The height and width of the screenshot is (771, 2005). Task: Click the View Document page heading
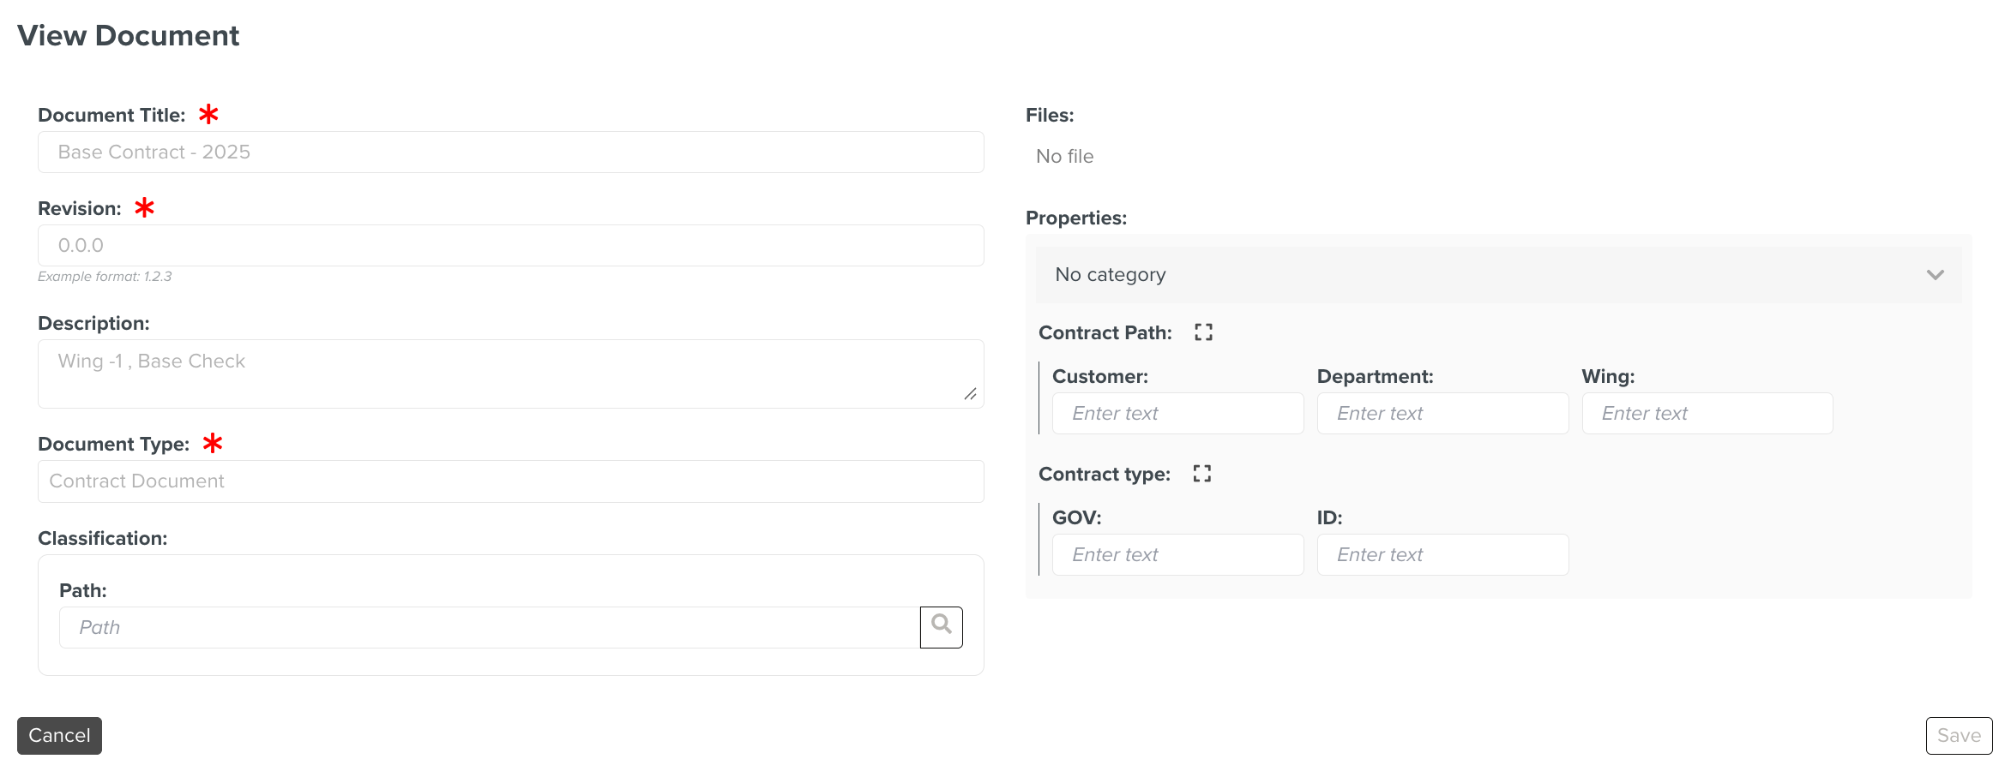tap(129, 35)
